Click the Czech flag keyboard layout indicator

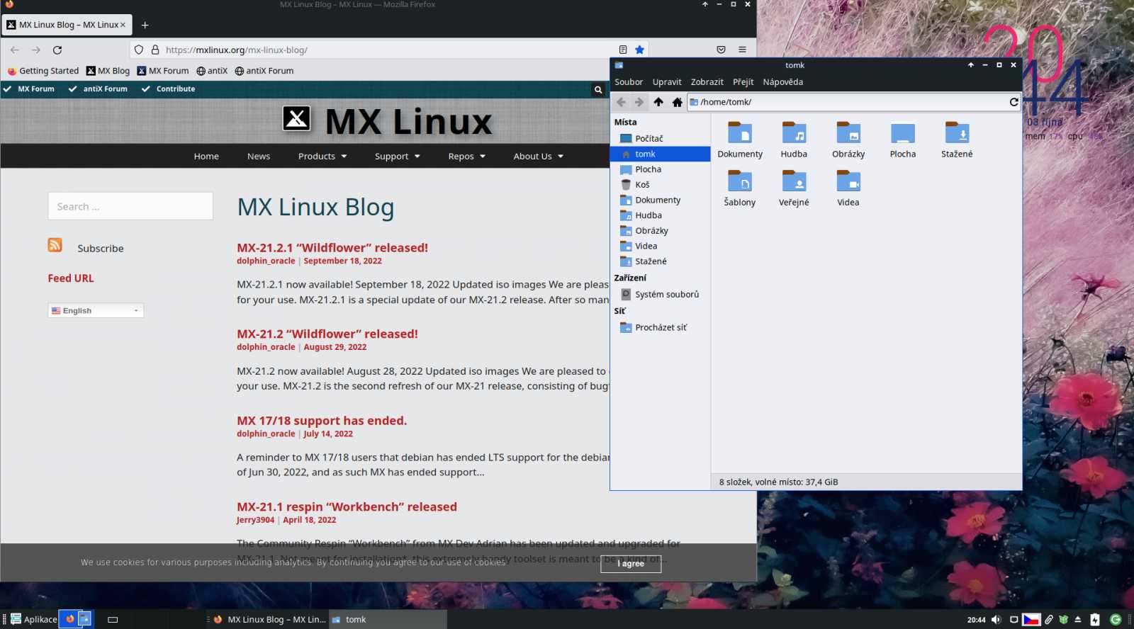(x=1031, y=620)
